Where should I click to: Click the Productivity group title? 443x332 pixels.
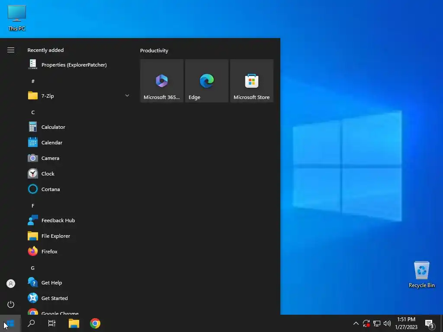pos(154,51)
